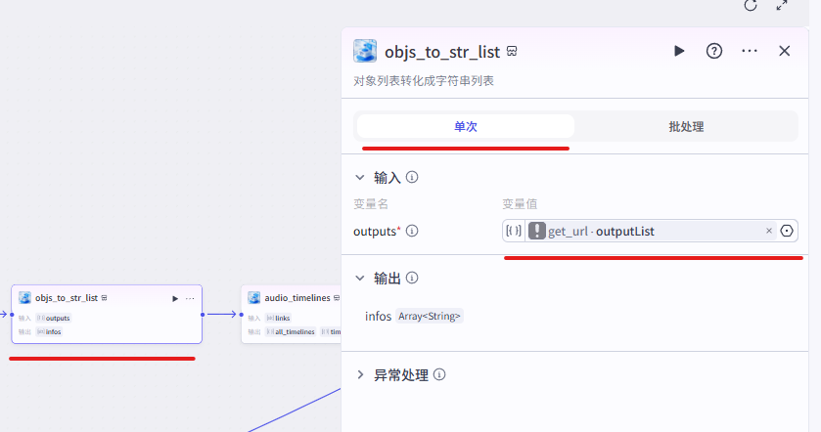821x432 pixels.
Task: Click the input port of objs_to_str_list node
Action: point(12,315)
